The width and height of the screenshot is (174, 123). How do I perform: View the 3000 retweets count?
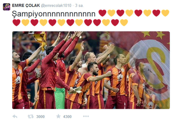(x=41, y=116)
